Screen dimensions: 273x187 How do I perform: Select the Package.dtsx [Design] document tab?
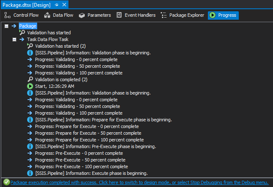click(26, 5)
